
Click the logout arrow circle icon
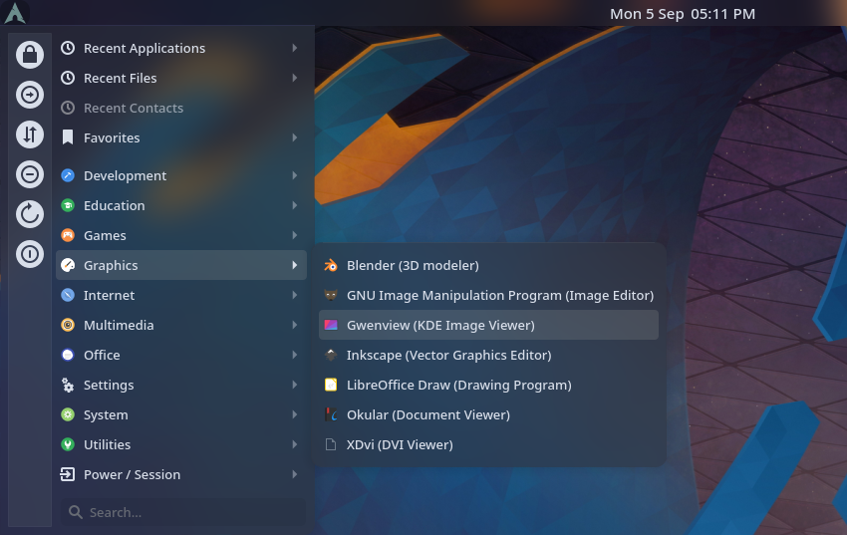pos(30,95)
